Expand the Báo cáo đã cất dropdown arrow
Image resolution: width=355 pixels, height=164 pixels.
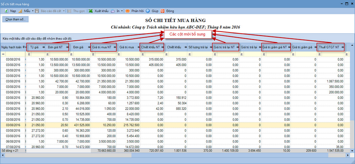click(x=64, y=11)
